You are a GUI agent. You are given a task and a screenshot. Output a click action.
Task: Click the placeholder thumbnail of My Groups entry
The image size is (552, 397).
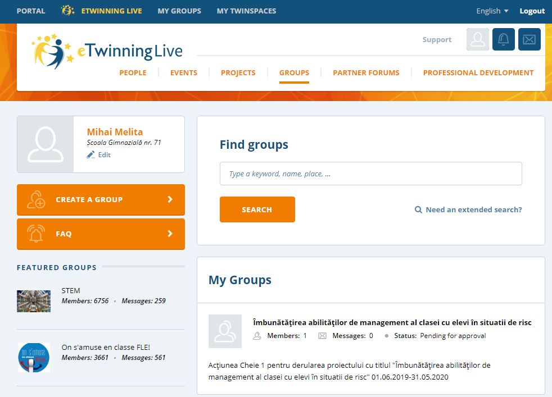pyautogui.click(x=225, y=331)
